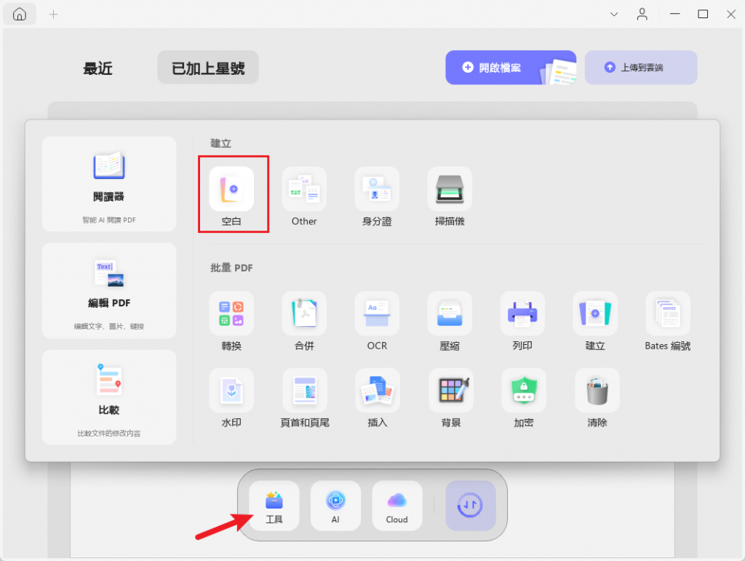Image resolution: width=745 pixels, height=561 pixels.
Task: Select the 水印 watermark tool
Action: point(231,391)
